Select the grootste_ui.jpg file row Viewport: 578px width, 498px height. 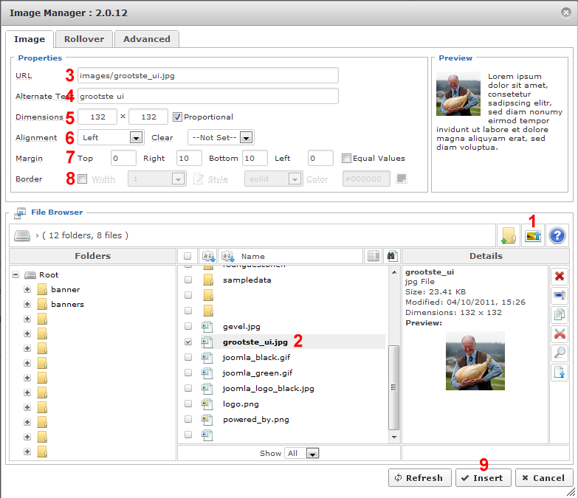coord(293,342)
